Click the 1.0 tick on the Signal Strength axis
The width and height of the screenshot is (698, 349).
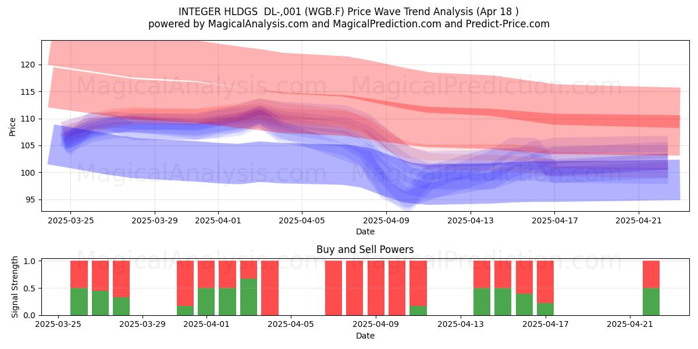pyautogui.click(x=30, y=261)
